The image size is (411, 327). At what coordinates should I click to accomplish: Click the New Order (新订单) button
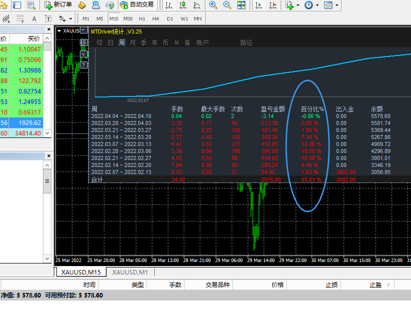pyautogui.click(x=58, y=5)
